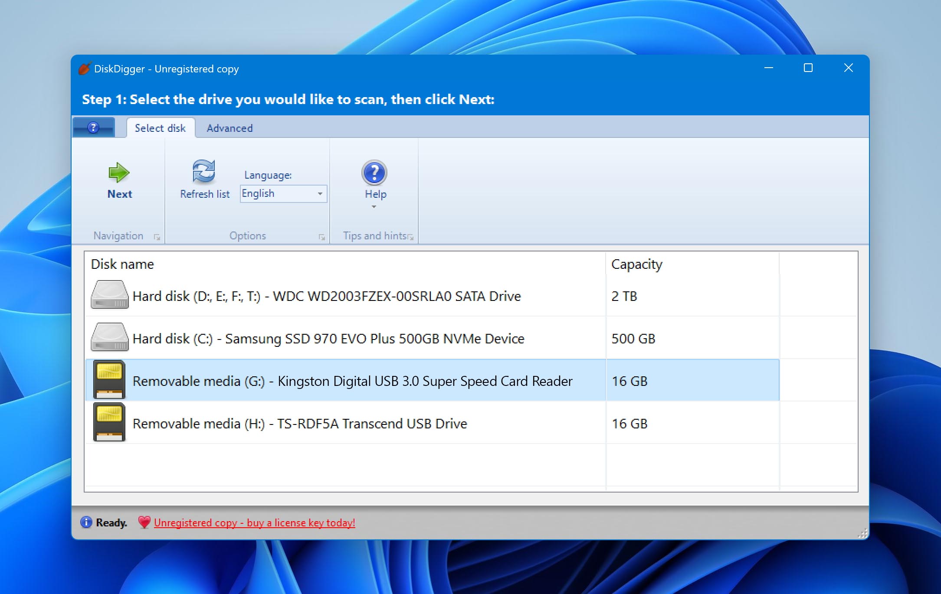The height and width of the screenshot is (594, 941).
Task: Click the Kingston card reader memory card icon
Action: [109, 380]
